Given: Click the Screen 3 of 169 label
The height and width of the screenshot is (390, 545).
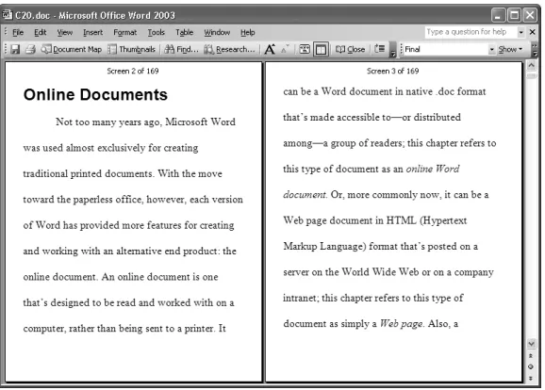Looking at the screenshot, I should click(x=393, y=71).
